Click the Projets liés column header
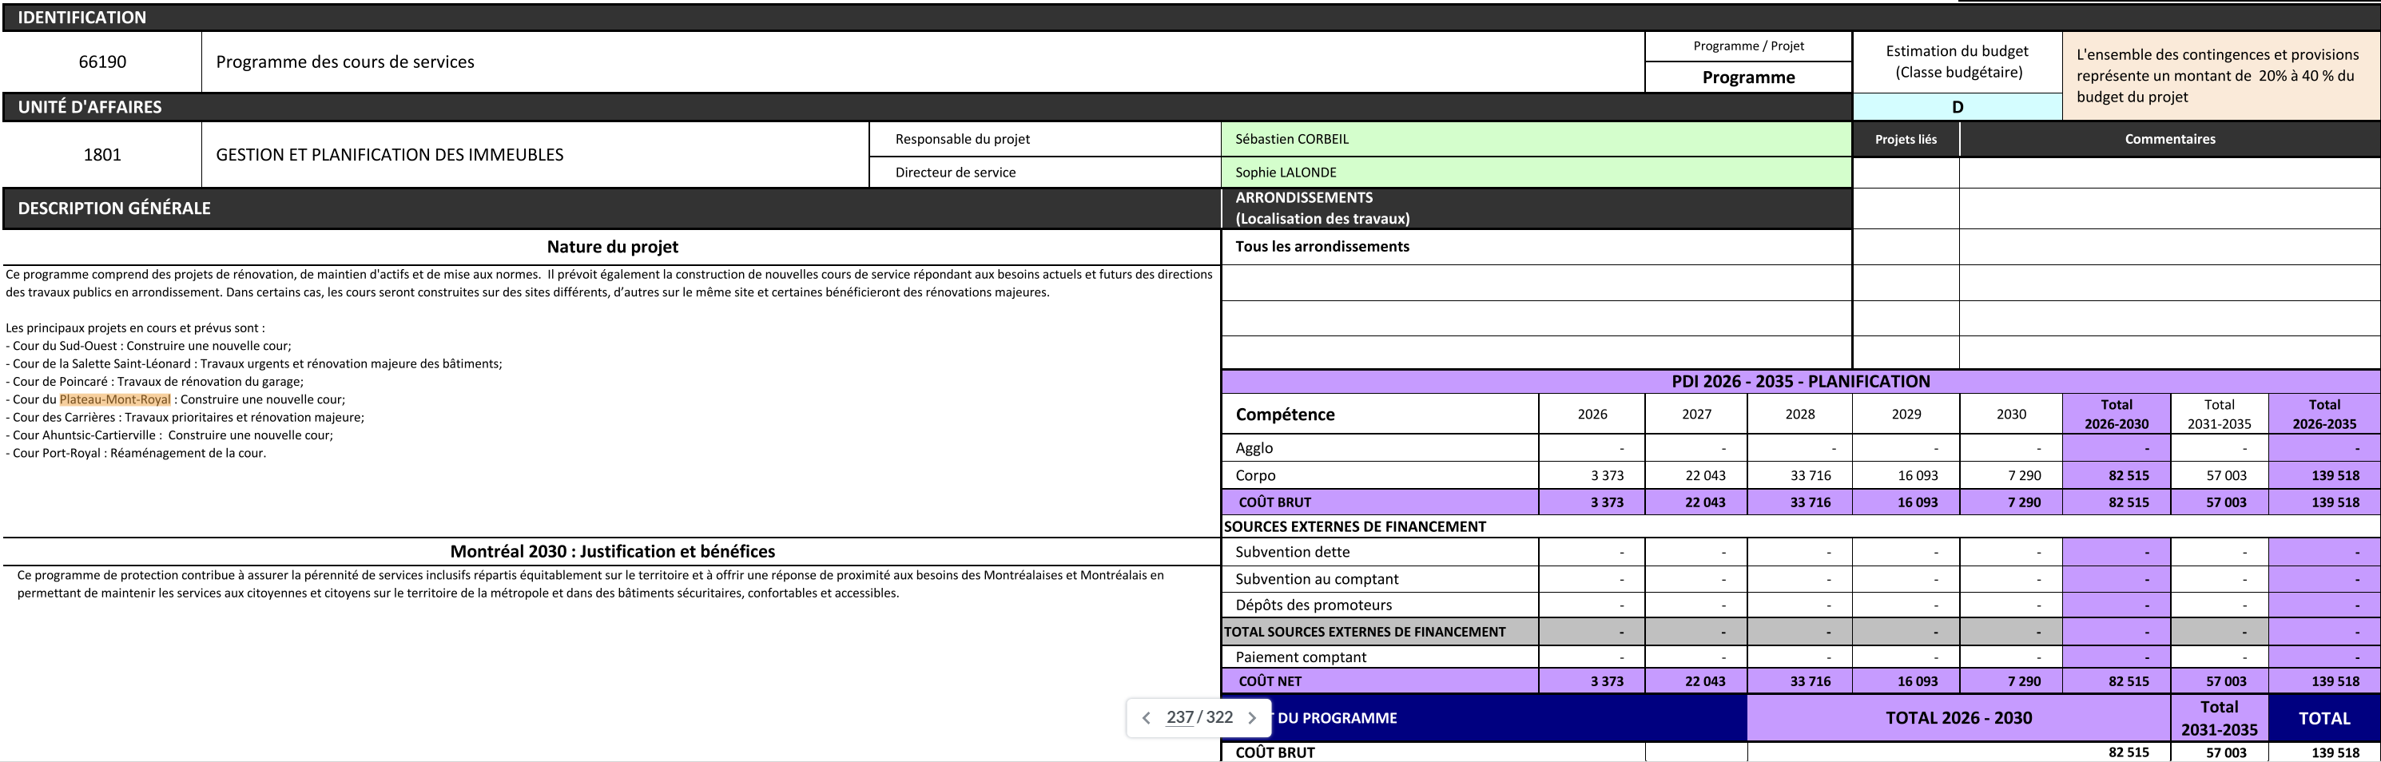Screen dimensions: 2381x762 (x=1905, y=140)
